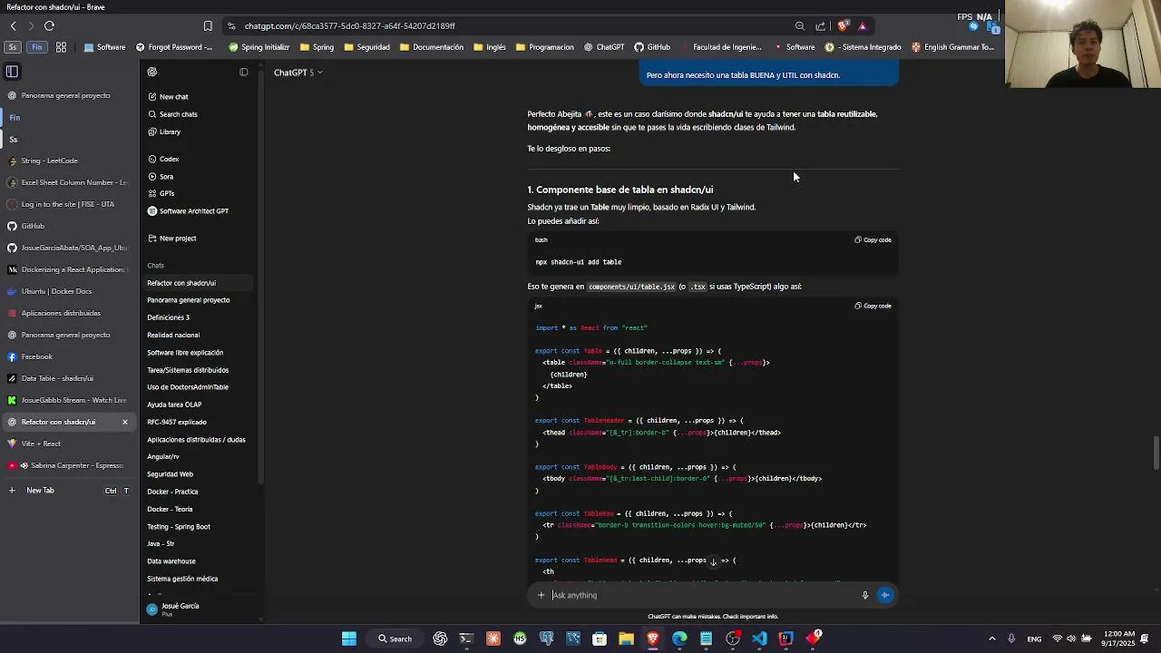Open Software Architect GPT
The image size is (1161, 653).
click(193, 211)
